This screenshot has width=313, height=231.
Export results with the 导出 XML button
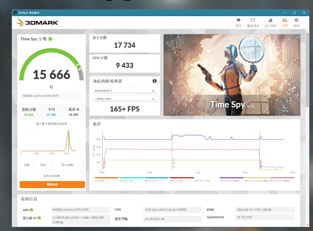[x=67, y=165]
